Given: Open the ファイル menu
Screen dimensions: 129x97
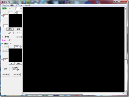Looking at the screenshot, I should (x=5, y=5).
